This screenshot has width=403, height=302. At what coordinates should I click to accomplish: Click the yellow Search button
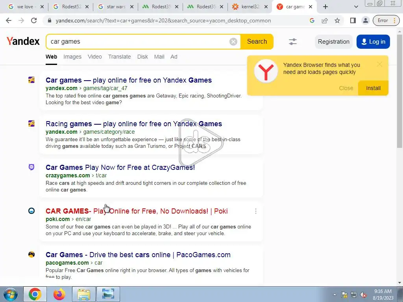coord(257,42)
